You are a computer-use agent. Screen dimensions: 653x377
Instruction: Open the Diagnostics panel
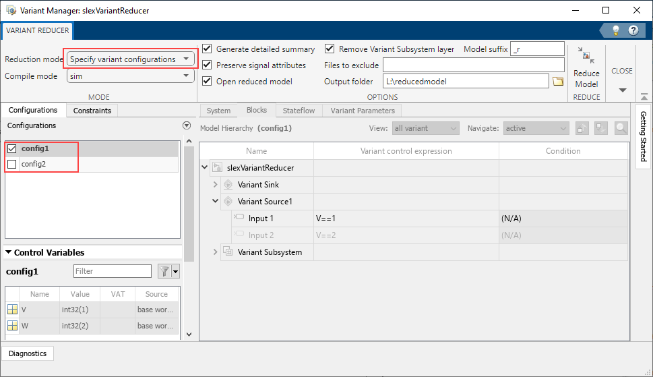[28, 353]
